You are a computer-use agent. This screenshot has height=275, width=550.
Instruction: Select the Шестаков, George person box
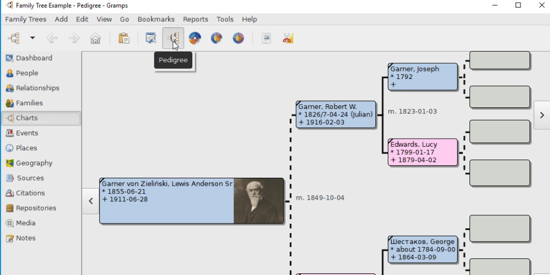point(423,249)
